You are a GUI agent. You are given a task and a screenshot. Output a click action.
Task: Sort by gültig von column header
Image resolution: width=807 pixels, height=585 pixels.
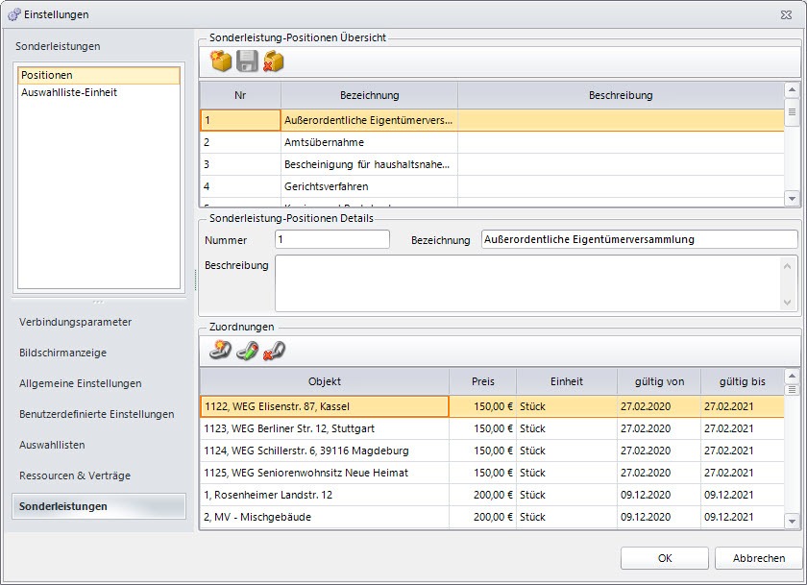coord(659,381)
